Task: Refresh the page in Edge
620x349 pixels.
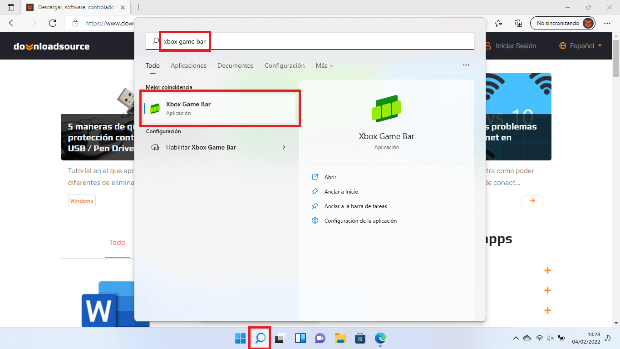Action: point(53,23)
